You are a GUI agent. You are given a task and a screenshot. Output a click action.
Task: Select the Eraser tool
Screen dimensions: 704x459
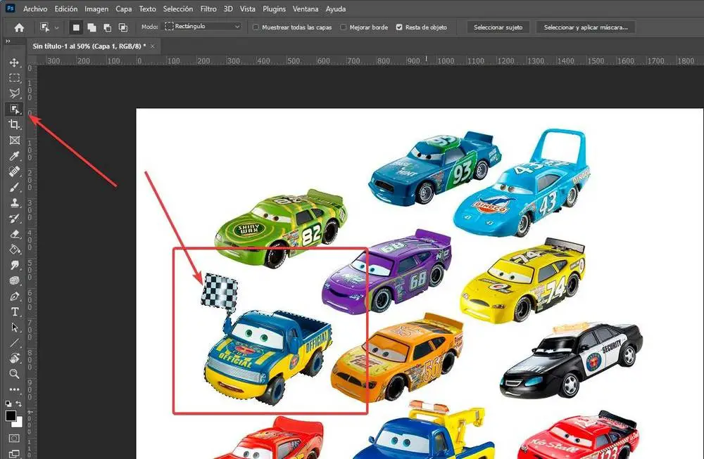tap(14, 234)
